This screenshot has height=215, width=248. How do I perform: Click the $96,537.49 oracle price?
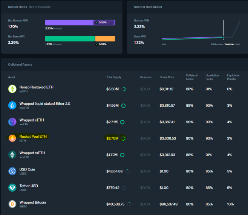pos(168,204)
